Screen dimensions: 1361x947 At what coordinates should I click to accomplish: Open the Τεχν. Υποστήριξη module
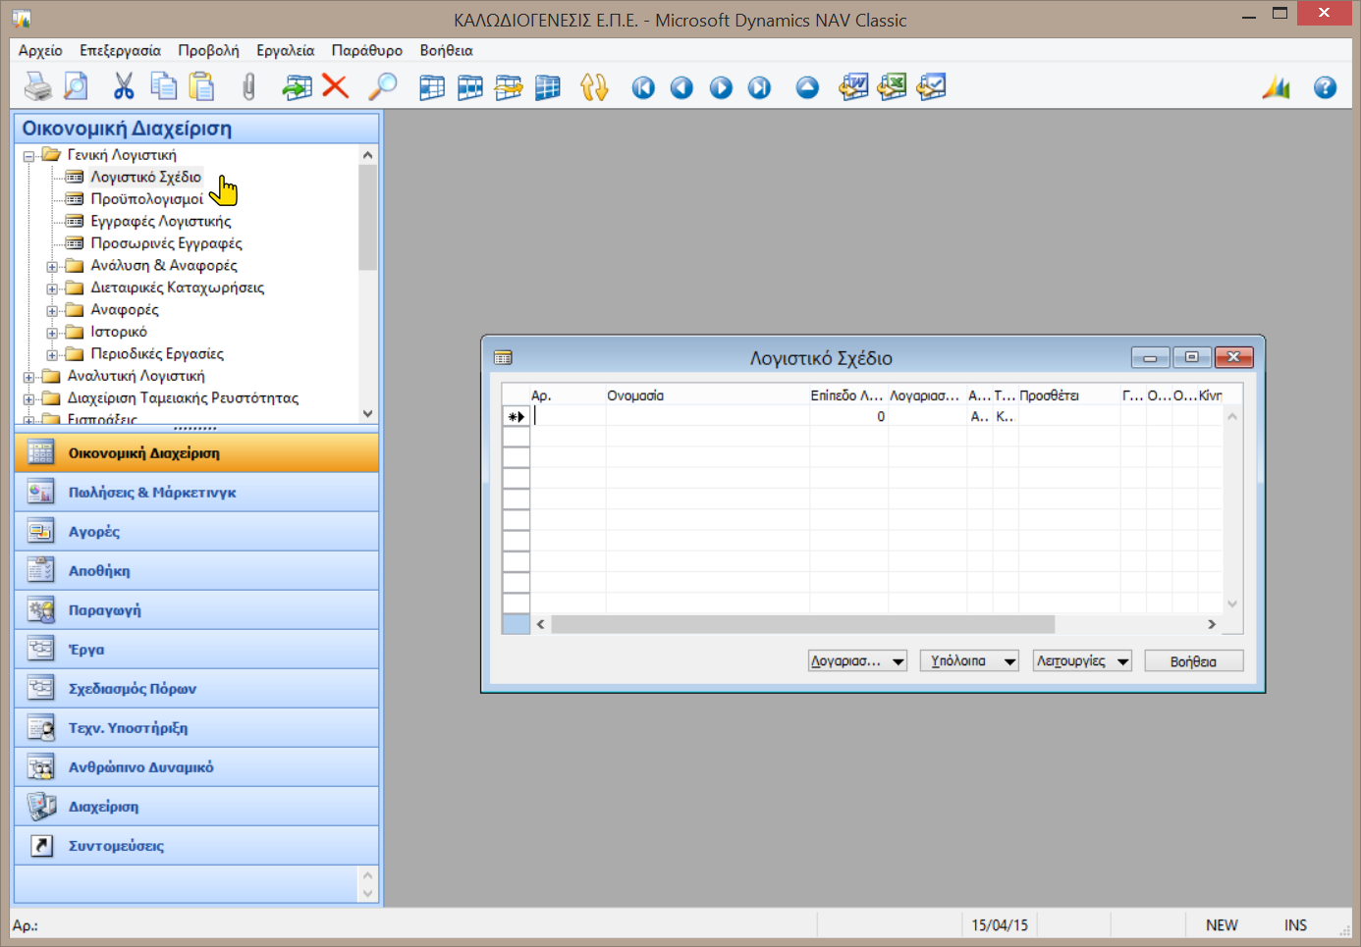[196, 728]
